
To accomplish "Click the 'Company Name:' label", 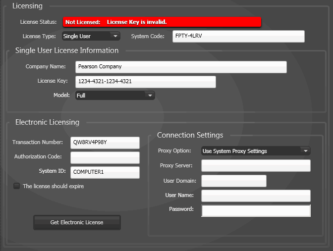I will pos(46,66).
